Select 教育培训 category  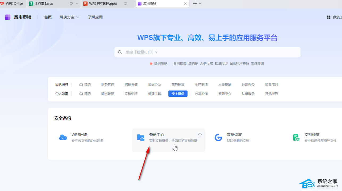point(272,85)
